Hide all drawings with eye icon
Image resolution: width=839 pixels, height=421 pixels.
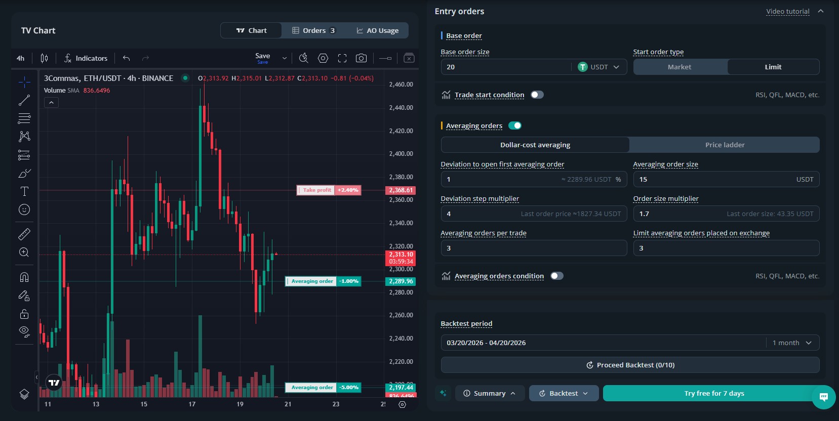(24, 332)
